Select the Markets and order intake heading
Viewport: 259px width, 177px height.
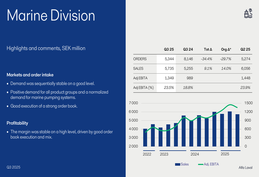[30, 75]
